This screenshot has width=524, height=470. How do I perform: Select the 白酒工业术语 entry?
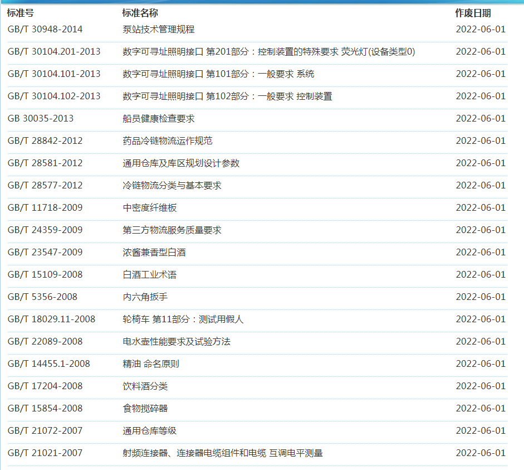(x=150, y=275)
